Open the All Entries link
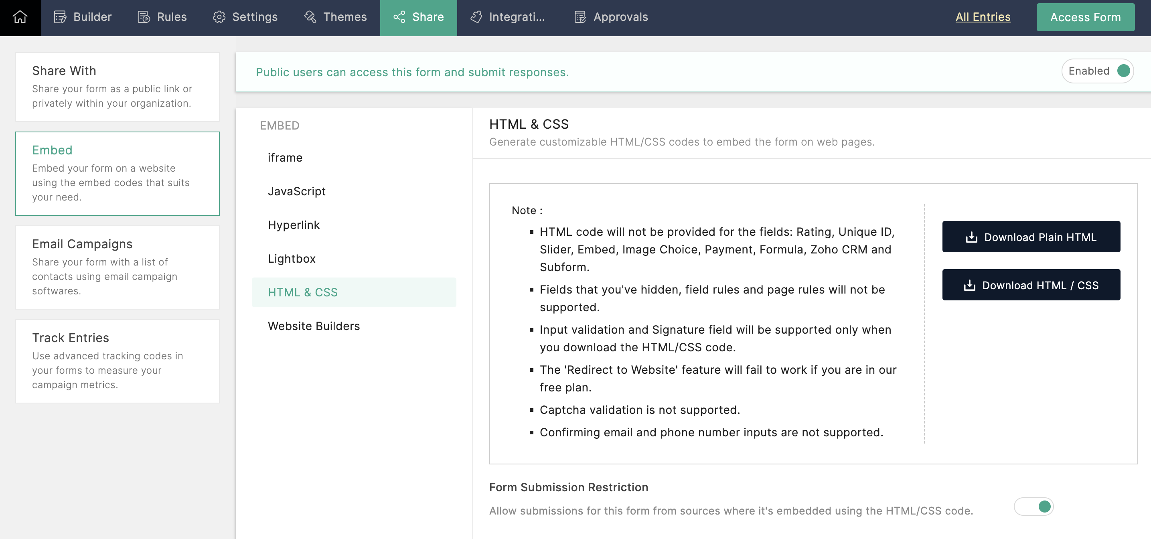This screenshot has height=539, width=1151. click(983, 17)
